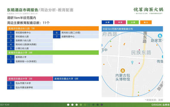Select the 启蒙托管中心 list row
Image resolution: width=170 pixels, height=107 pixels.
point(76,37)
